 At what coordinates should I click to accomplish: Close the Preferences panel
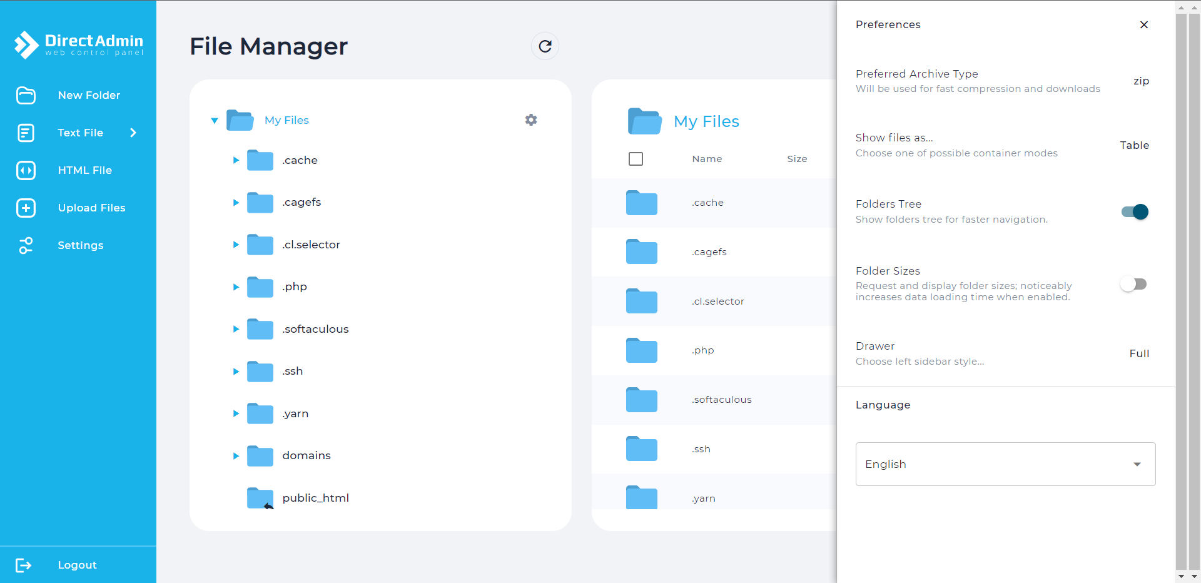(x=1144, y=25)
